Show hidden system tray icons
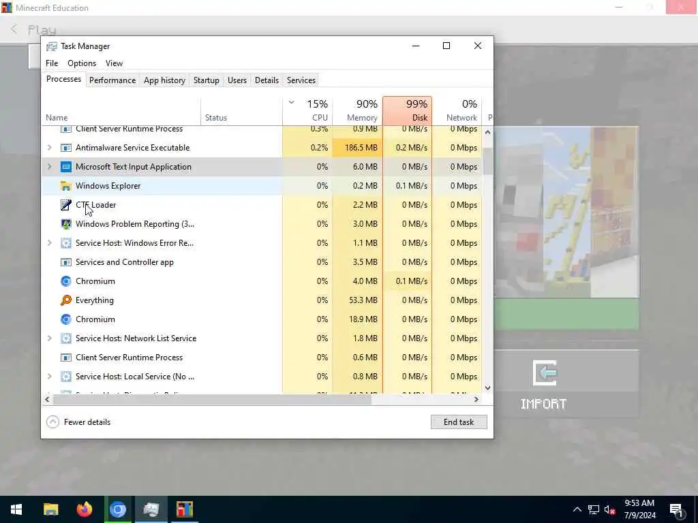The image size is (698, 523). (x=577, y=509)
